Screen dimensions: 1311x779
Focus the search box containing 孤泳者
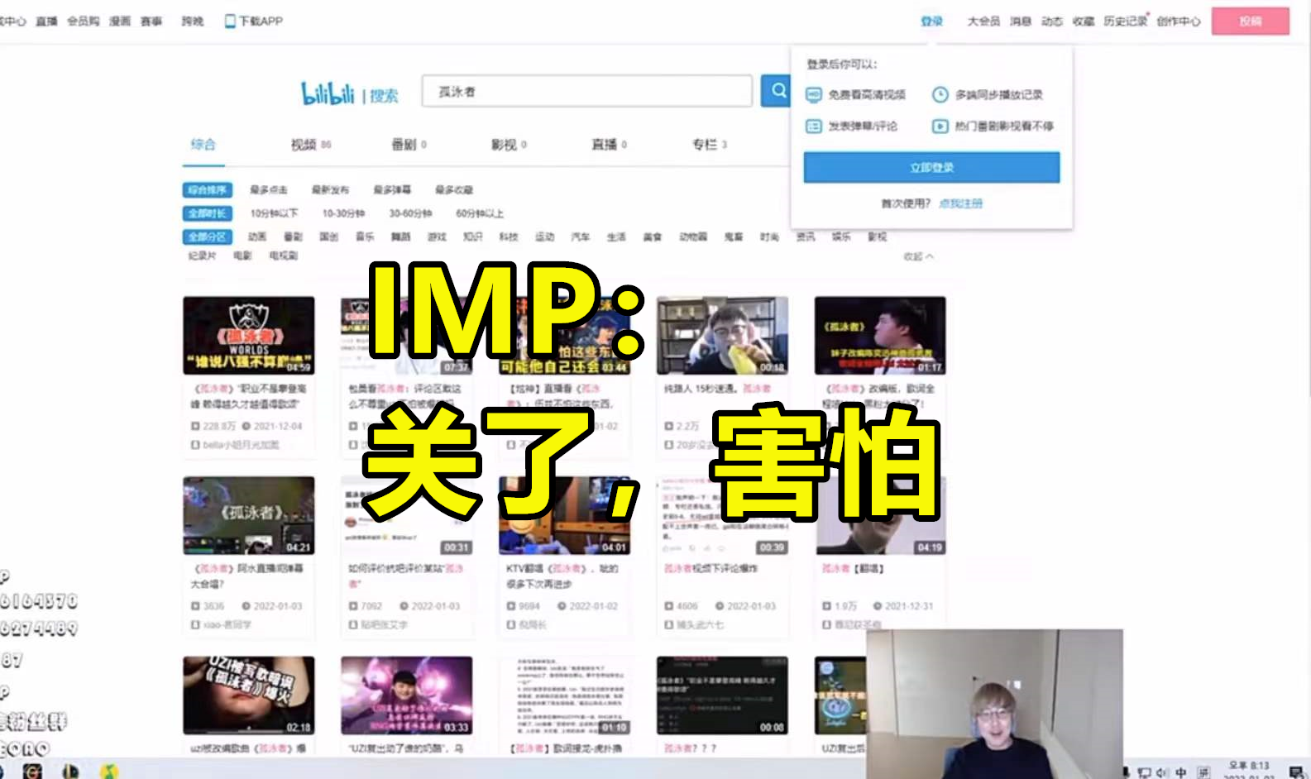tap(587, 91)
